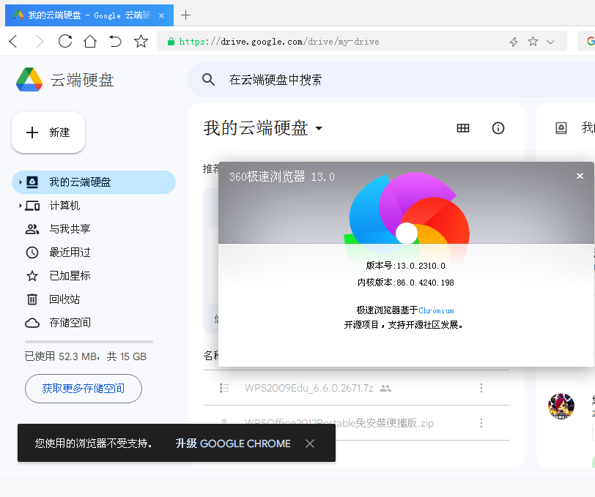Click the drive icon in the right panel

point(561,128)
